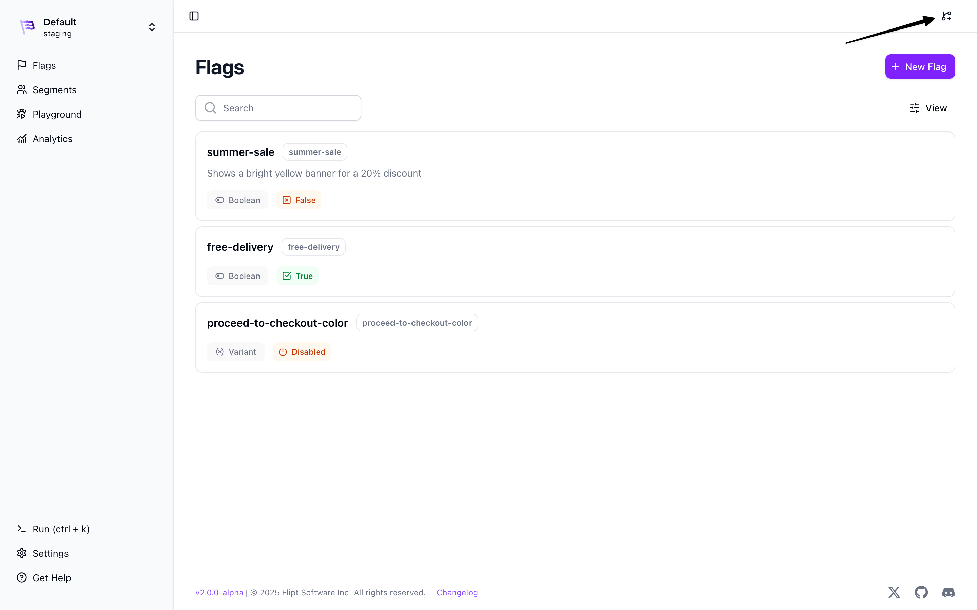Click the New Flag button
Viewport: 977px width, 610px height.
point(920,66)
